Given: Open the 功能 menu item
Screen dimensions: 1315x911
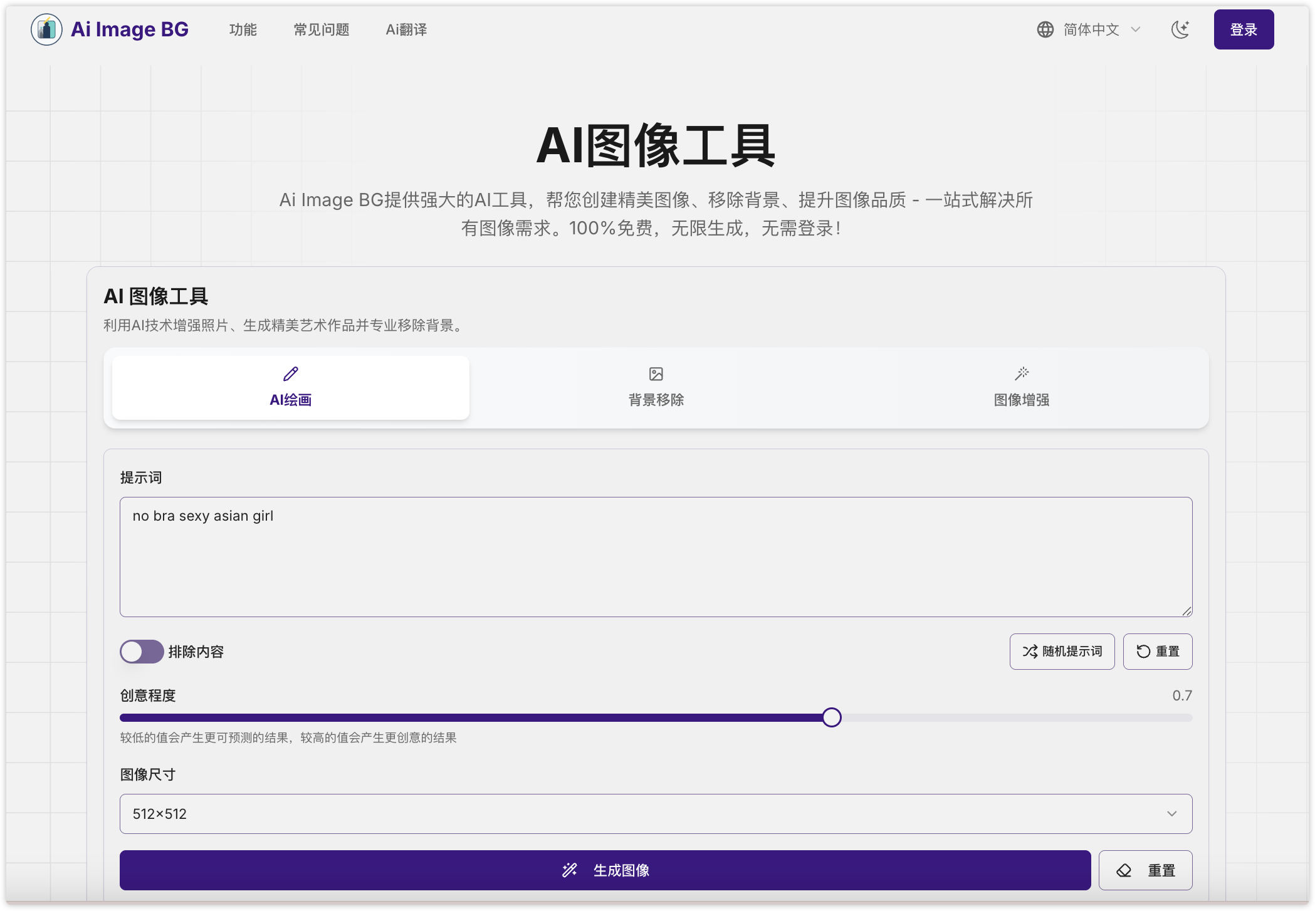Looking at the screenshot, I should point(243,29).
